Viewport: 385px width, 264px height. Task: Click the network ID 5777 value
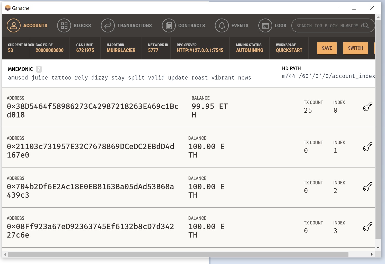[153, 50]
